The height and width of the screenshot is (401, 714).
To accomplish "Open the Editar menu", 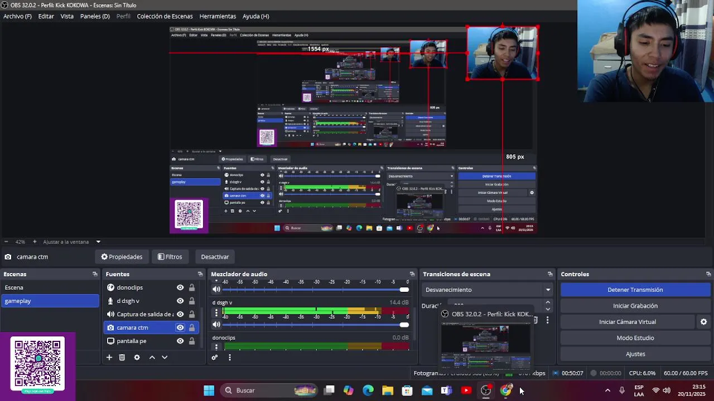I will tap(46, 16).
